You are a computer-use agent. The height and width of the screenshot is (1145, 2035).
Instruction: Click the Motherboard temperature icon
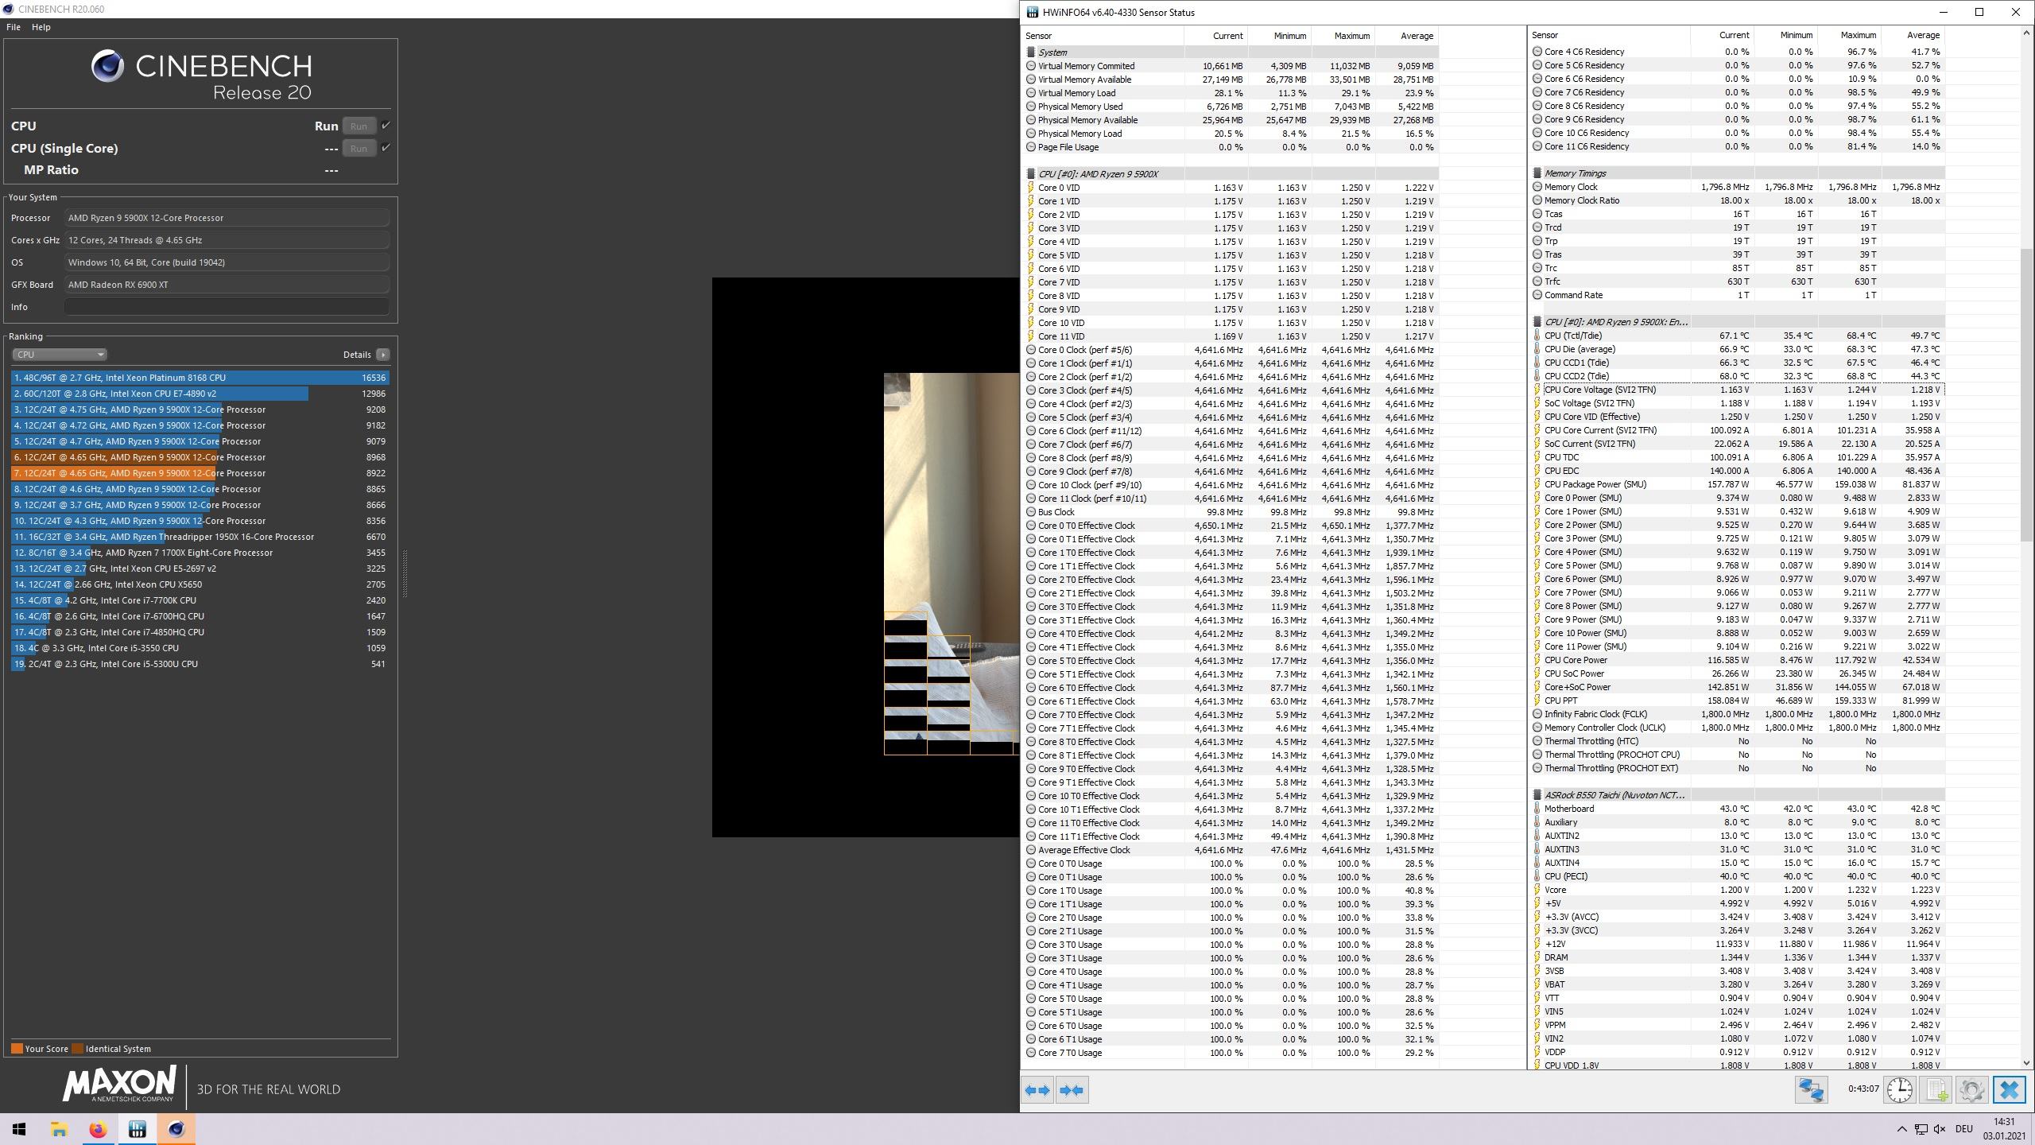pyautogui.click(x=1537, y=809)
